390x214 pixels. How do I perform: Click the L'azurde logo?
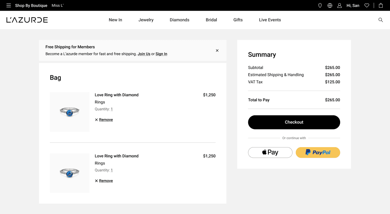click(27, 20)
